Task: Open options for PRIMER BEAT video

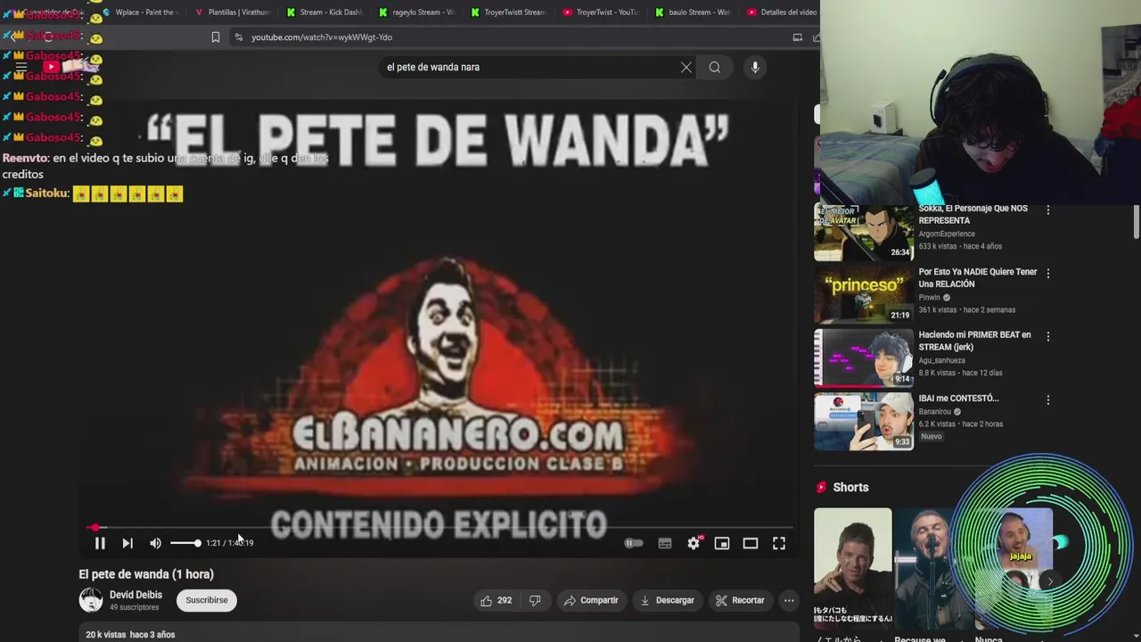Action: pos(1048,337)
